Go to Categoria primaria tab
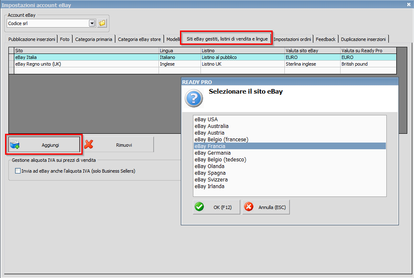Viewport: 414px width, 278px height. [94, 39]
